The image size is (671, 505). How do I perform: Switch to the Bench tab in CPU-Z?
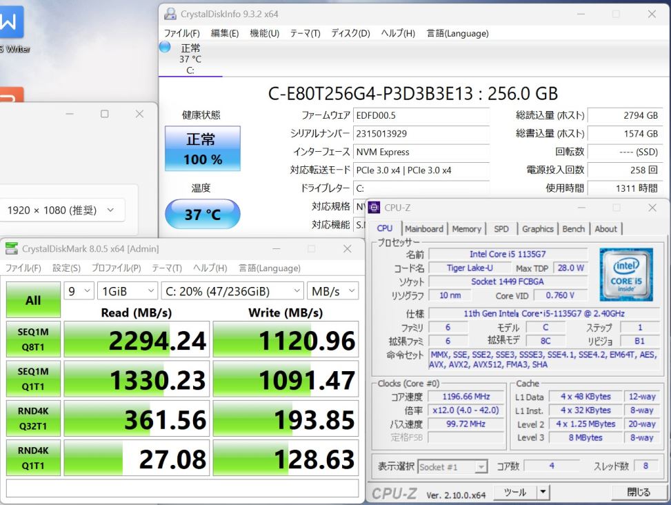coord(574,229)
